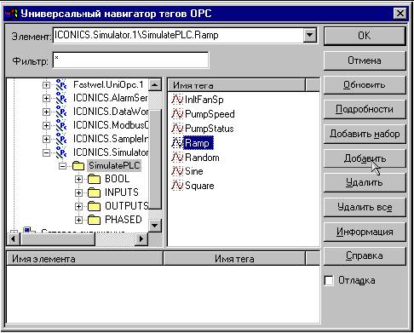414x333 pixels.
Task: Click the upper Имя тега column header
Action: coord(237,85)
